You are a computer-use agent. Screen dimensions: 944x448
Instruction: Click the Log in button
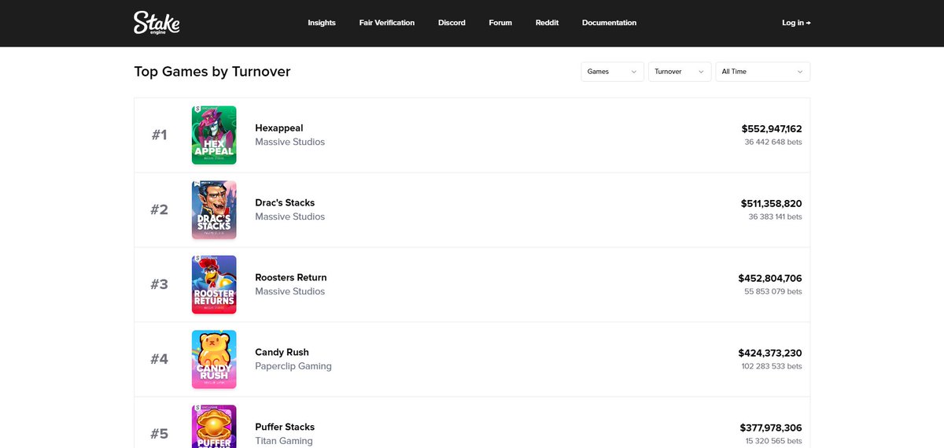796,23
